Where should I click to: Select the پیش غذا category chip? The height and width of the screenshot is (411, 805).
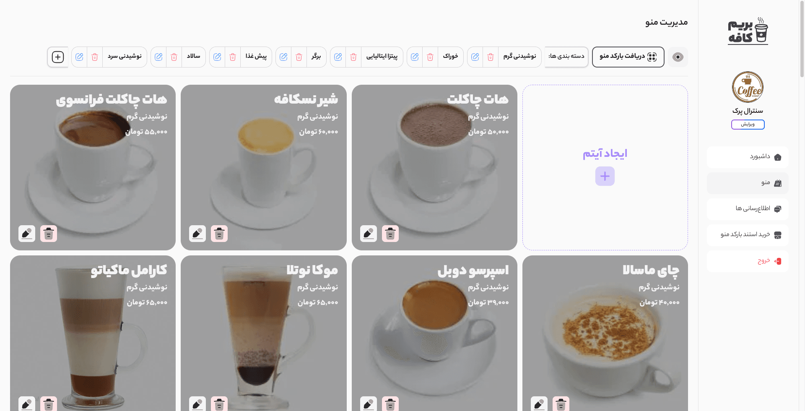256,57
